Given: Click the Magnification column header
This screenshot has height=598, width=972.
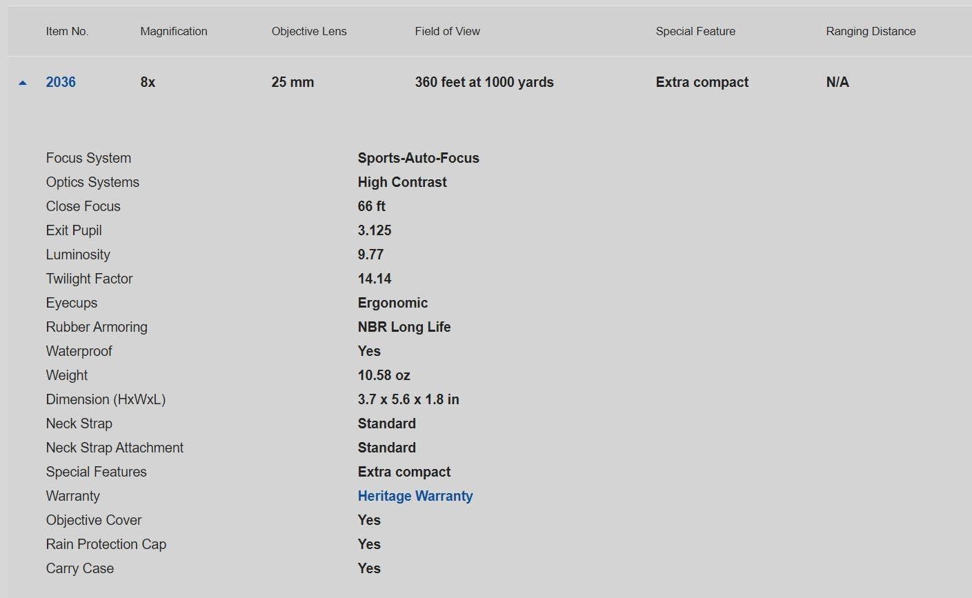Looking at the screenshot, I should click(173, 31).
